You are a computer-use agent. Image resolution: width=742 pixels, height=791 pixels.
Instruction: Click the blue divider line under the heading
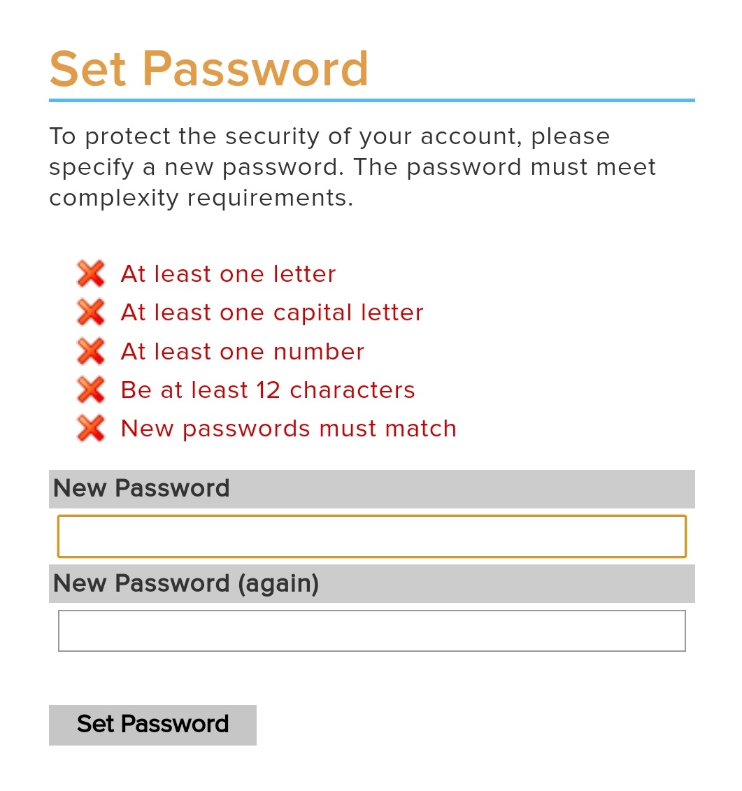tap(372, 101)
